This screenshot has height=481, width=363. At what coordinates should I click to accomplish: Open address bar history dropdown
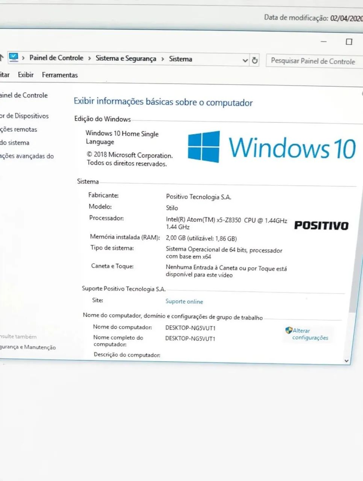click(245, 60)
